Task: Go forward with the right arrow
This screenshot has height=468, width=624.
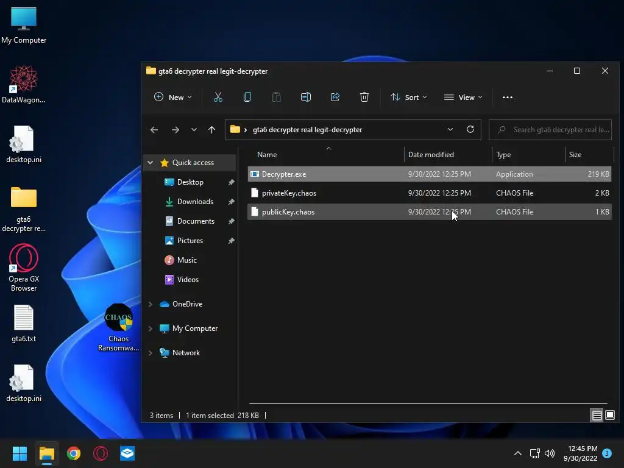Action: click(x=175, y=130)
